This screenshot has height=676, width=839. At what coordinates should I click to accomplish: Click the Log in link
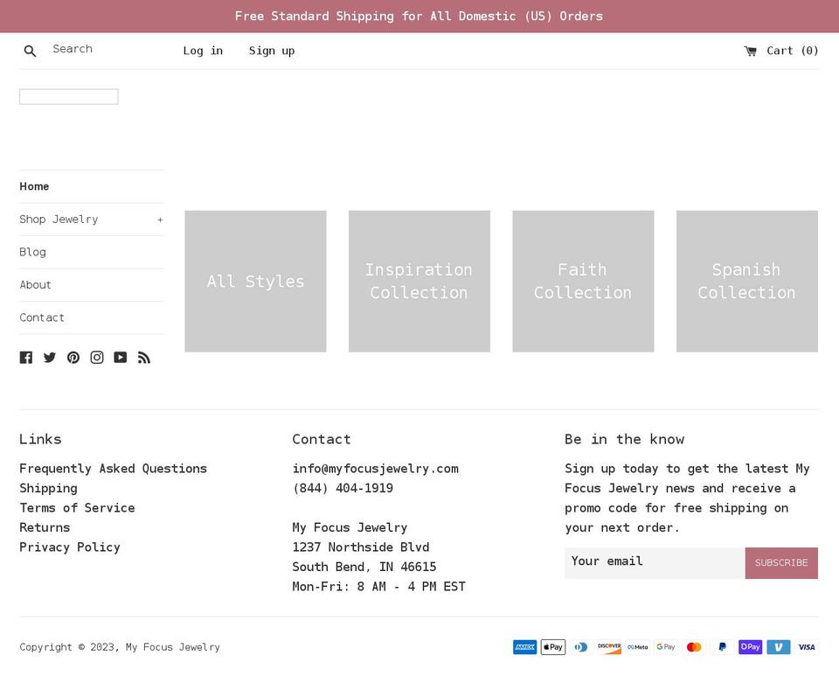pos(203,51)
